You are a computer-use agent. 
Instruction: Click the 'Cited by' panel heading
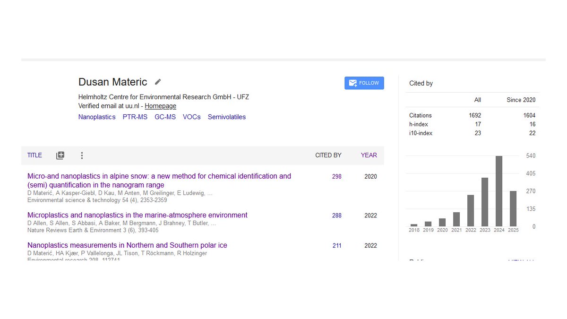pyautogui.click(x=421, y=83)
